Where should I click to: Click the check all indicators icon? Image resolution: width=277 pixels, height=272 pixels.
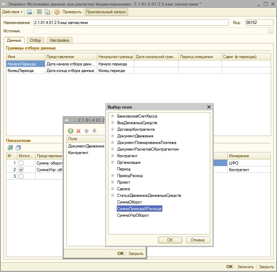tap(10, 148)
